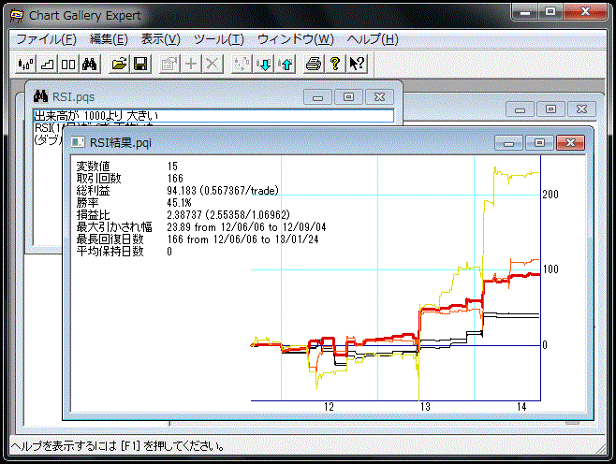Click the yellow question mark help icon
616x464 pixels.
[335, 64]
